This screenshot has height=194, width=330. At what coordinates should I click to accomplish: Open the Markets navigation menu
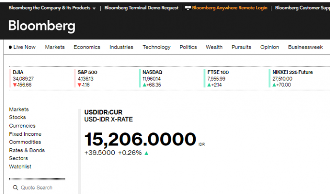point(55,47)
